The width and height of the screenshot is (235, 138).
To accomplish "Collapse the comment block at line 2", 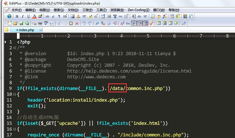I will [15, 48].
